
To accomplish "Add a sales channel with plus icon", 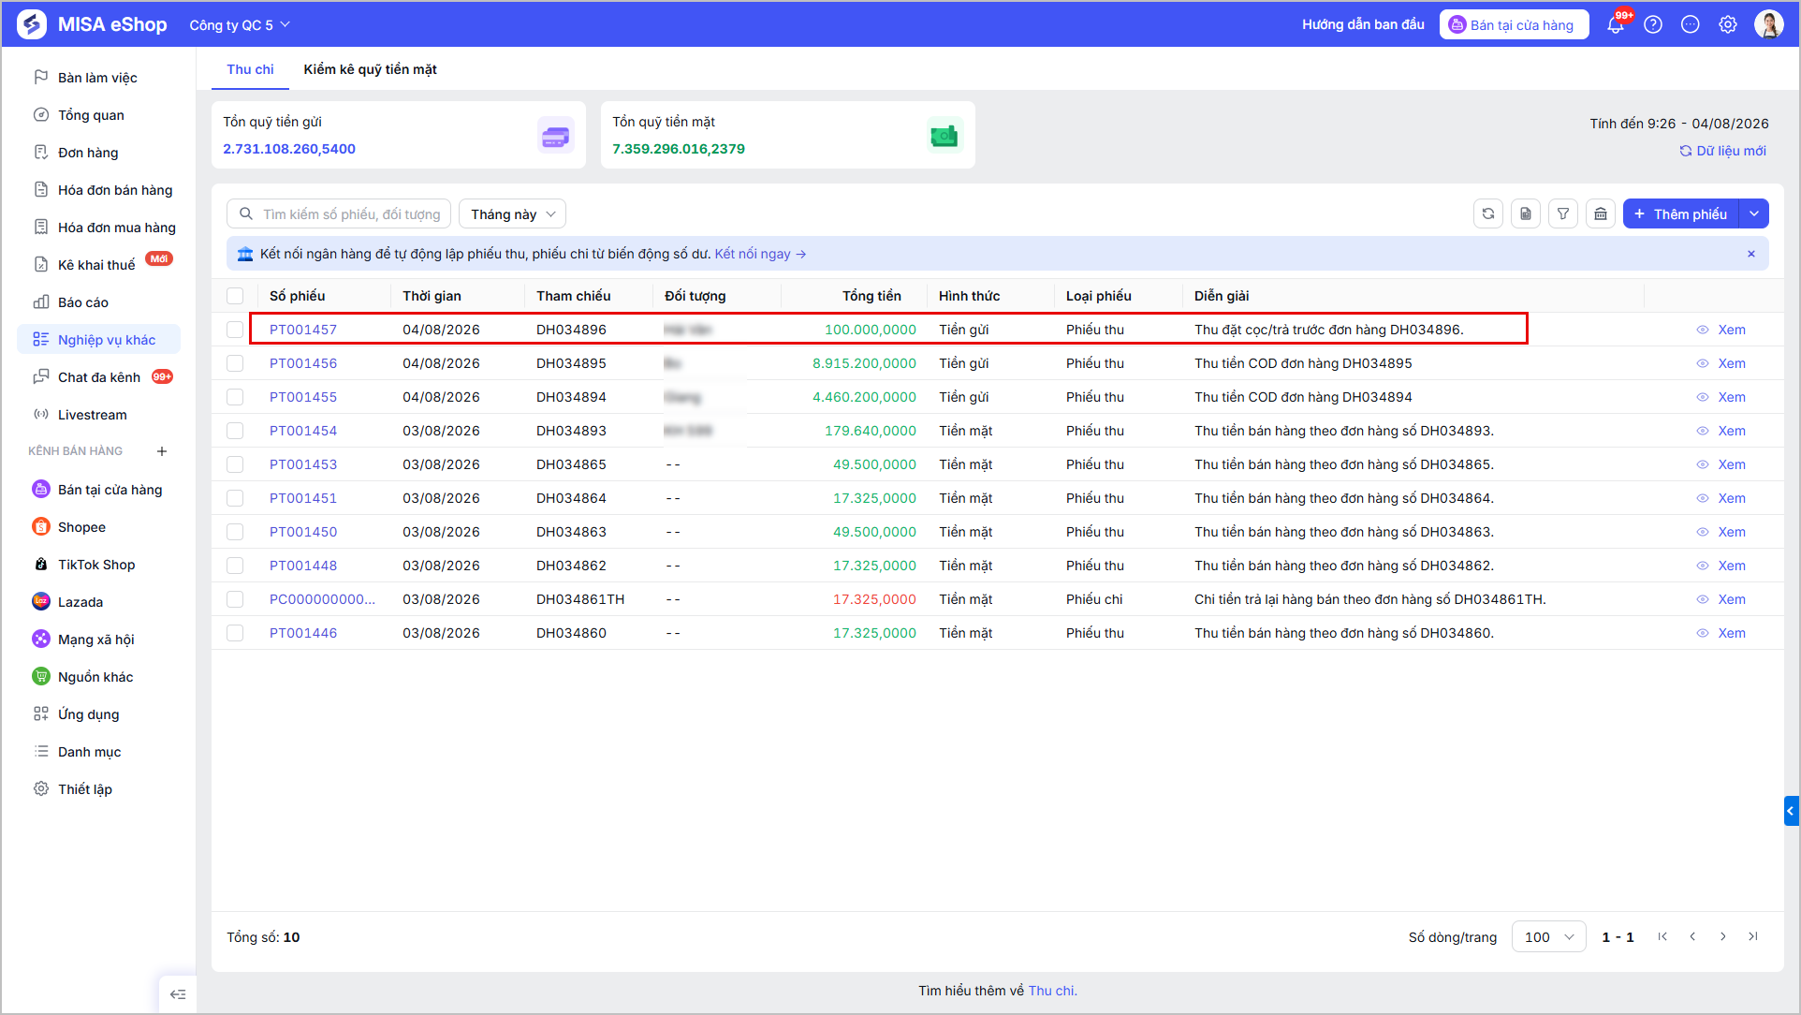I will pos(162,451).
